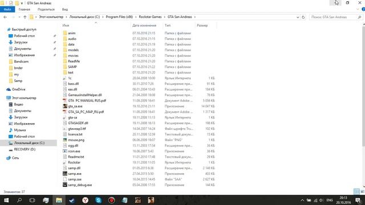Screen dimensions: 365x205
Task: Click the GTA San Andreas search field
Action: click(x=333, y=17)
